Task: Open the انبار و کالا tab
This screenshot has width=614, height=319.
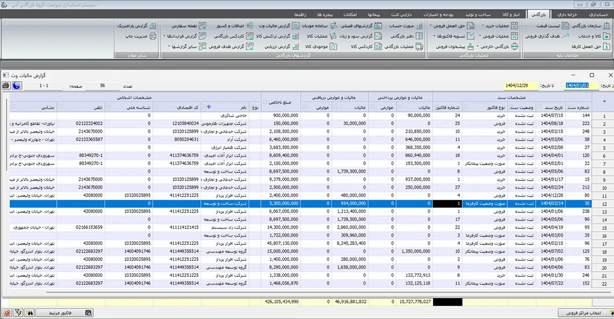Action: click(x=512, y=14)
